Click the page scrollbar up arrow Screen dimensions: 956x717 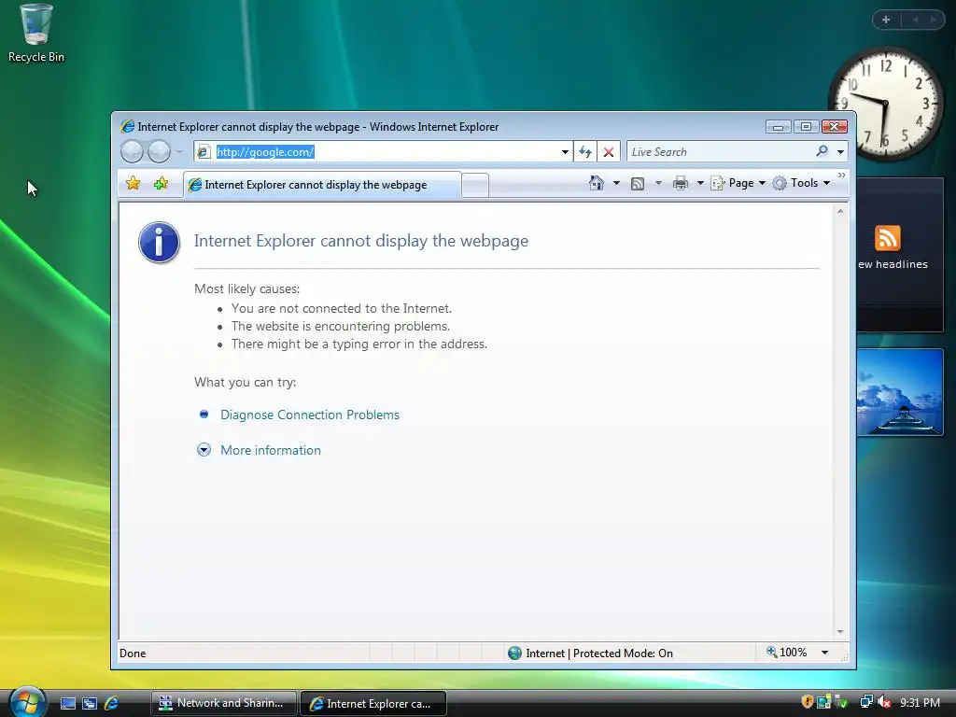pyautogui.click(x=840, y=211)
